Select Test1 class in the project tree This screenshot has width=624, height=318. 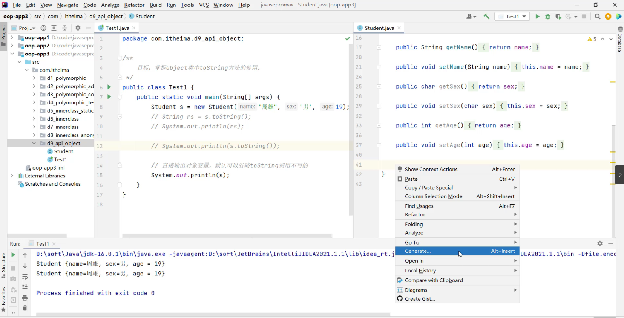(60, 160)
